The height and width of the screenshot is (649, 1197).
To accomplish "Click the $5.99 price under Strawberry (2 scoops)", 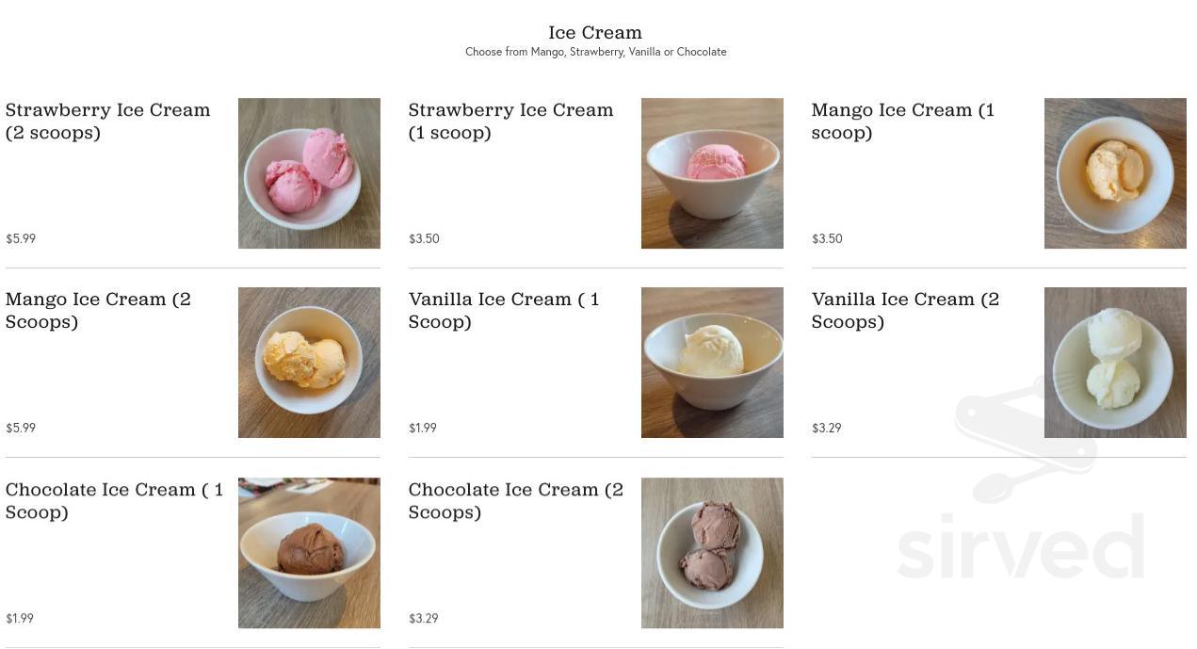I will 21,239.
